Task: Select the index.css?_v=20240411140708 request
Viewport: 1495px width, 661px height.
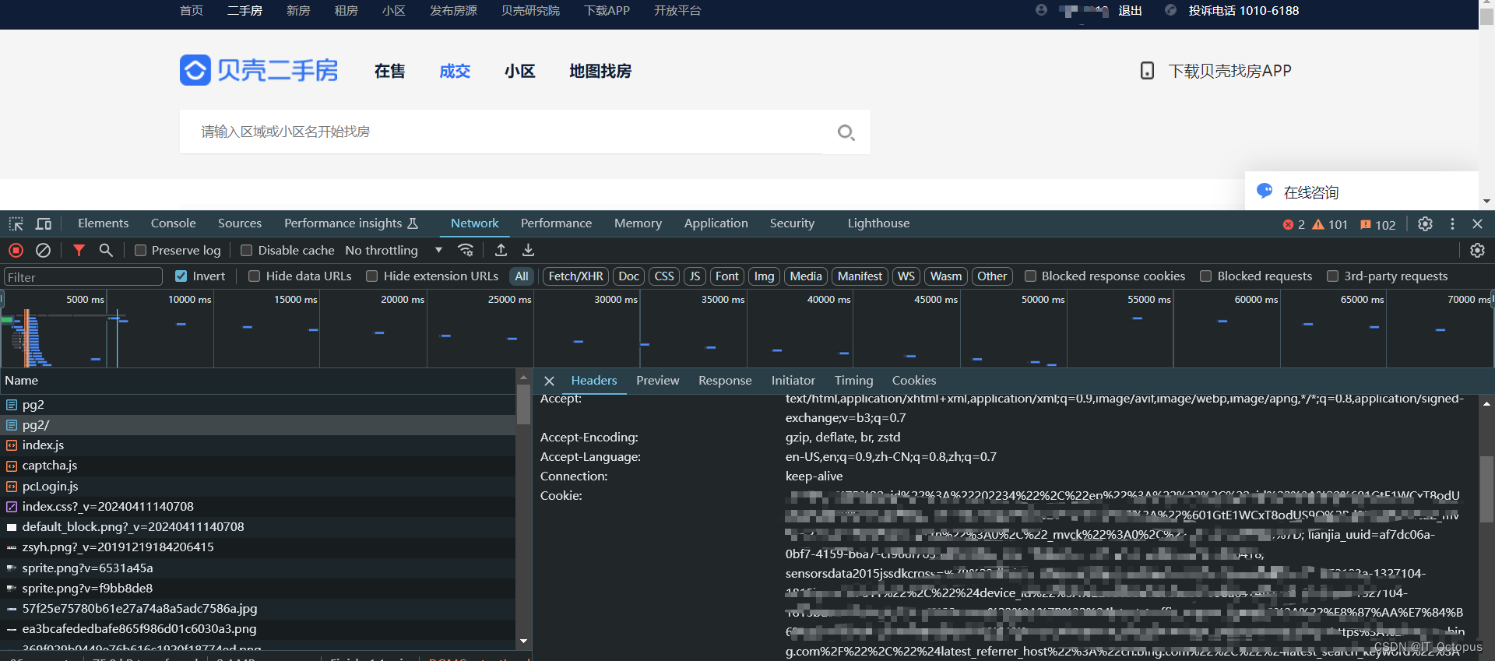Action: coord(257,506)
